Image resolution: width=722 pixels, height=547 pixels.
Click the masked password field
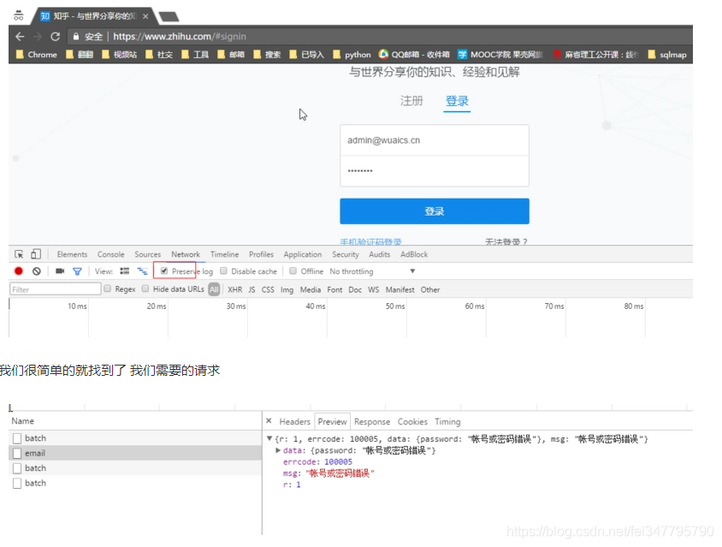[435, 171]
